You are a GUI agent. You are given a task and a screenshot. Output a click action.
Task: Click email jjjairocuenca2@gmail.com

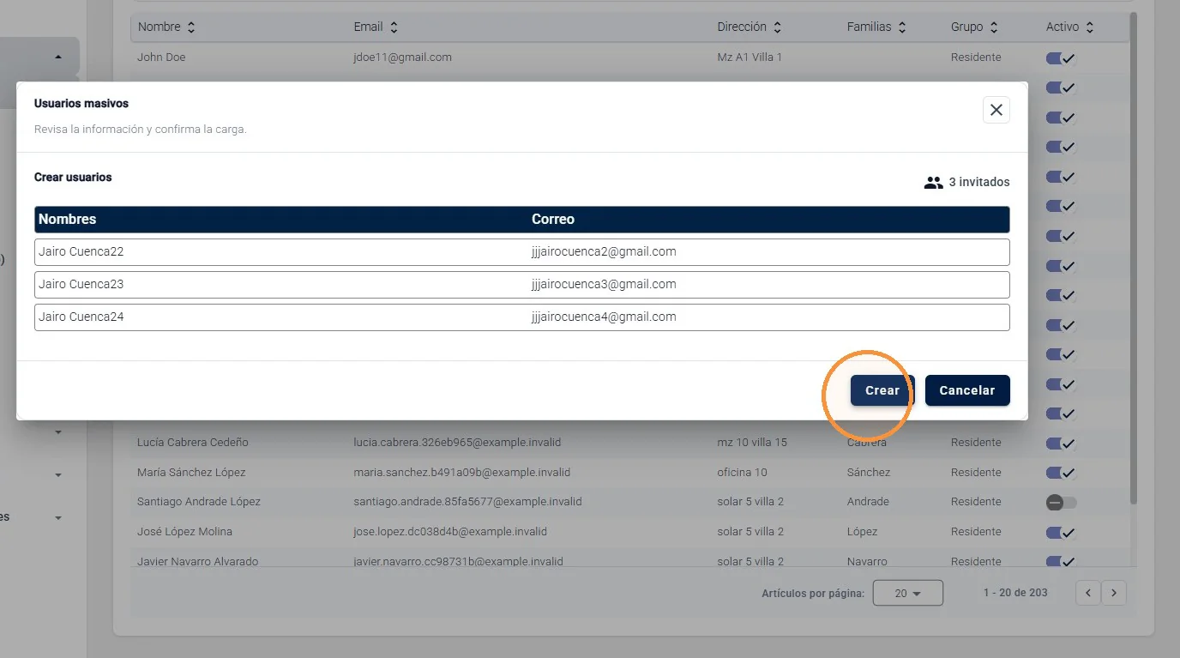pos(604,252)
